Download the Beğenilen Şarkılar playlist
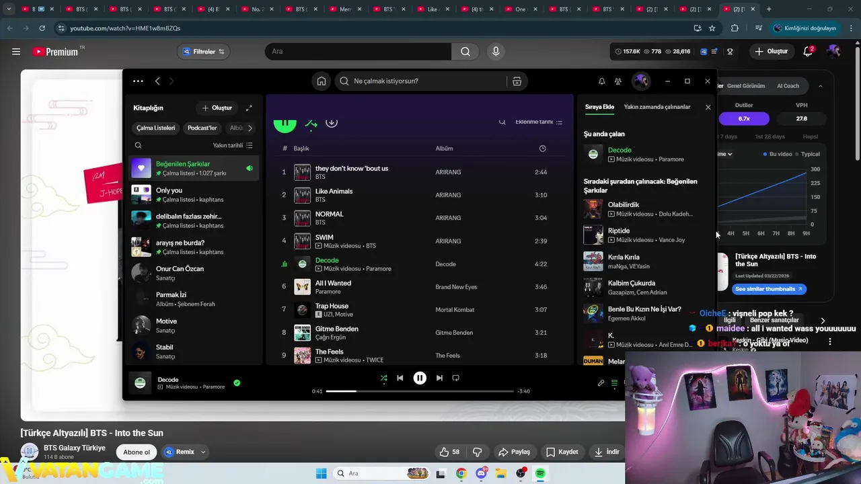The height and width of the screenshot is (484, 861). pos(332,122)
